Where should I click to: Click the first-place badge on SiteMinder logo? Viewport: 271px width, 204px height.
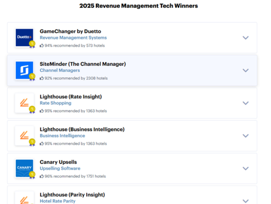coord(32,77)
